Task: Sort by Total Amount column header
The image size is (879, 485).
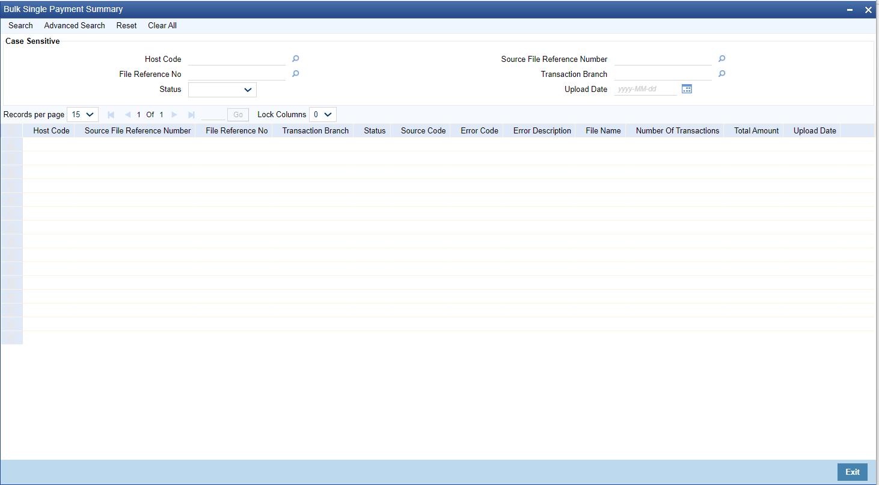Action: [x=756, y=130]
